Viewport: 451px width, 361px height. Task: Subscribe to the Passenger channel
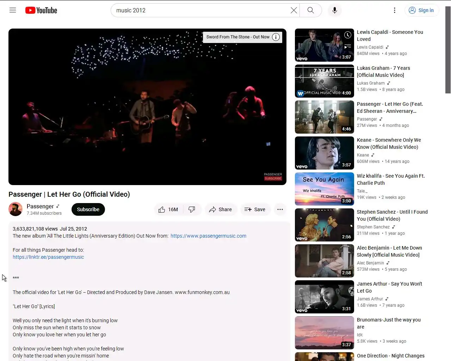click(x=88, y=209)
